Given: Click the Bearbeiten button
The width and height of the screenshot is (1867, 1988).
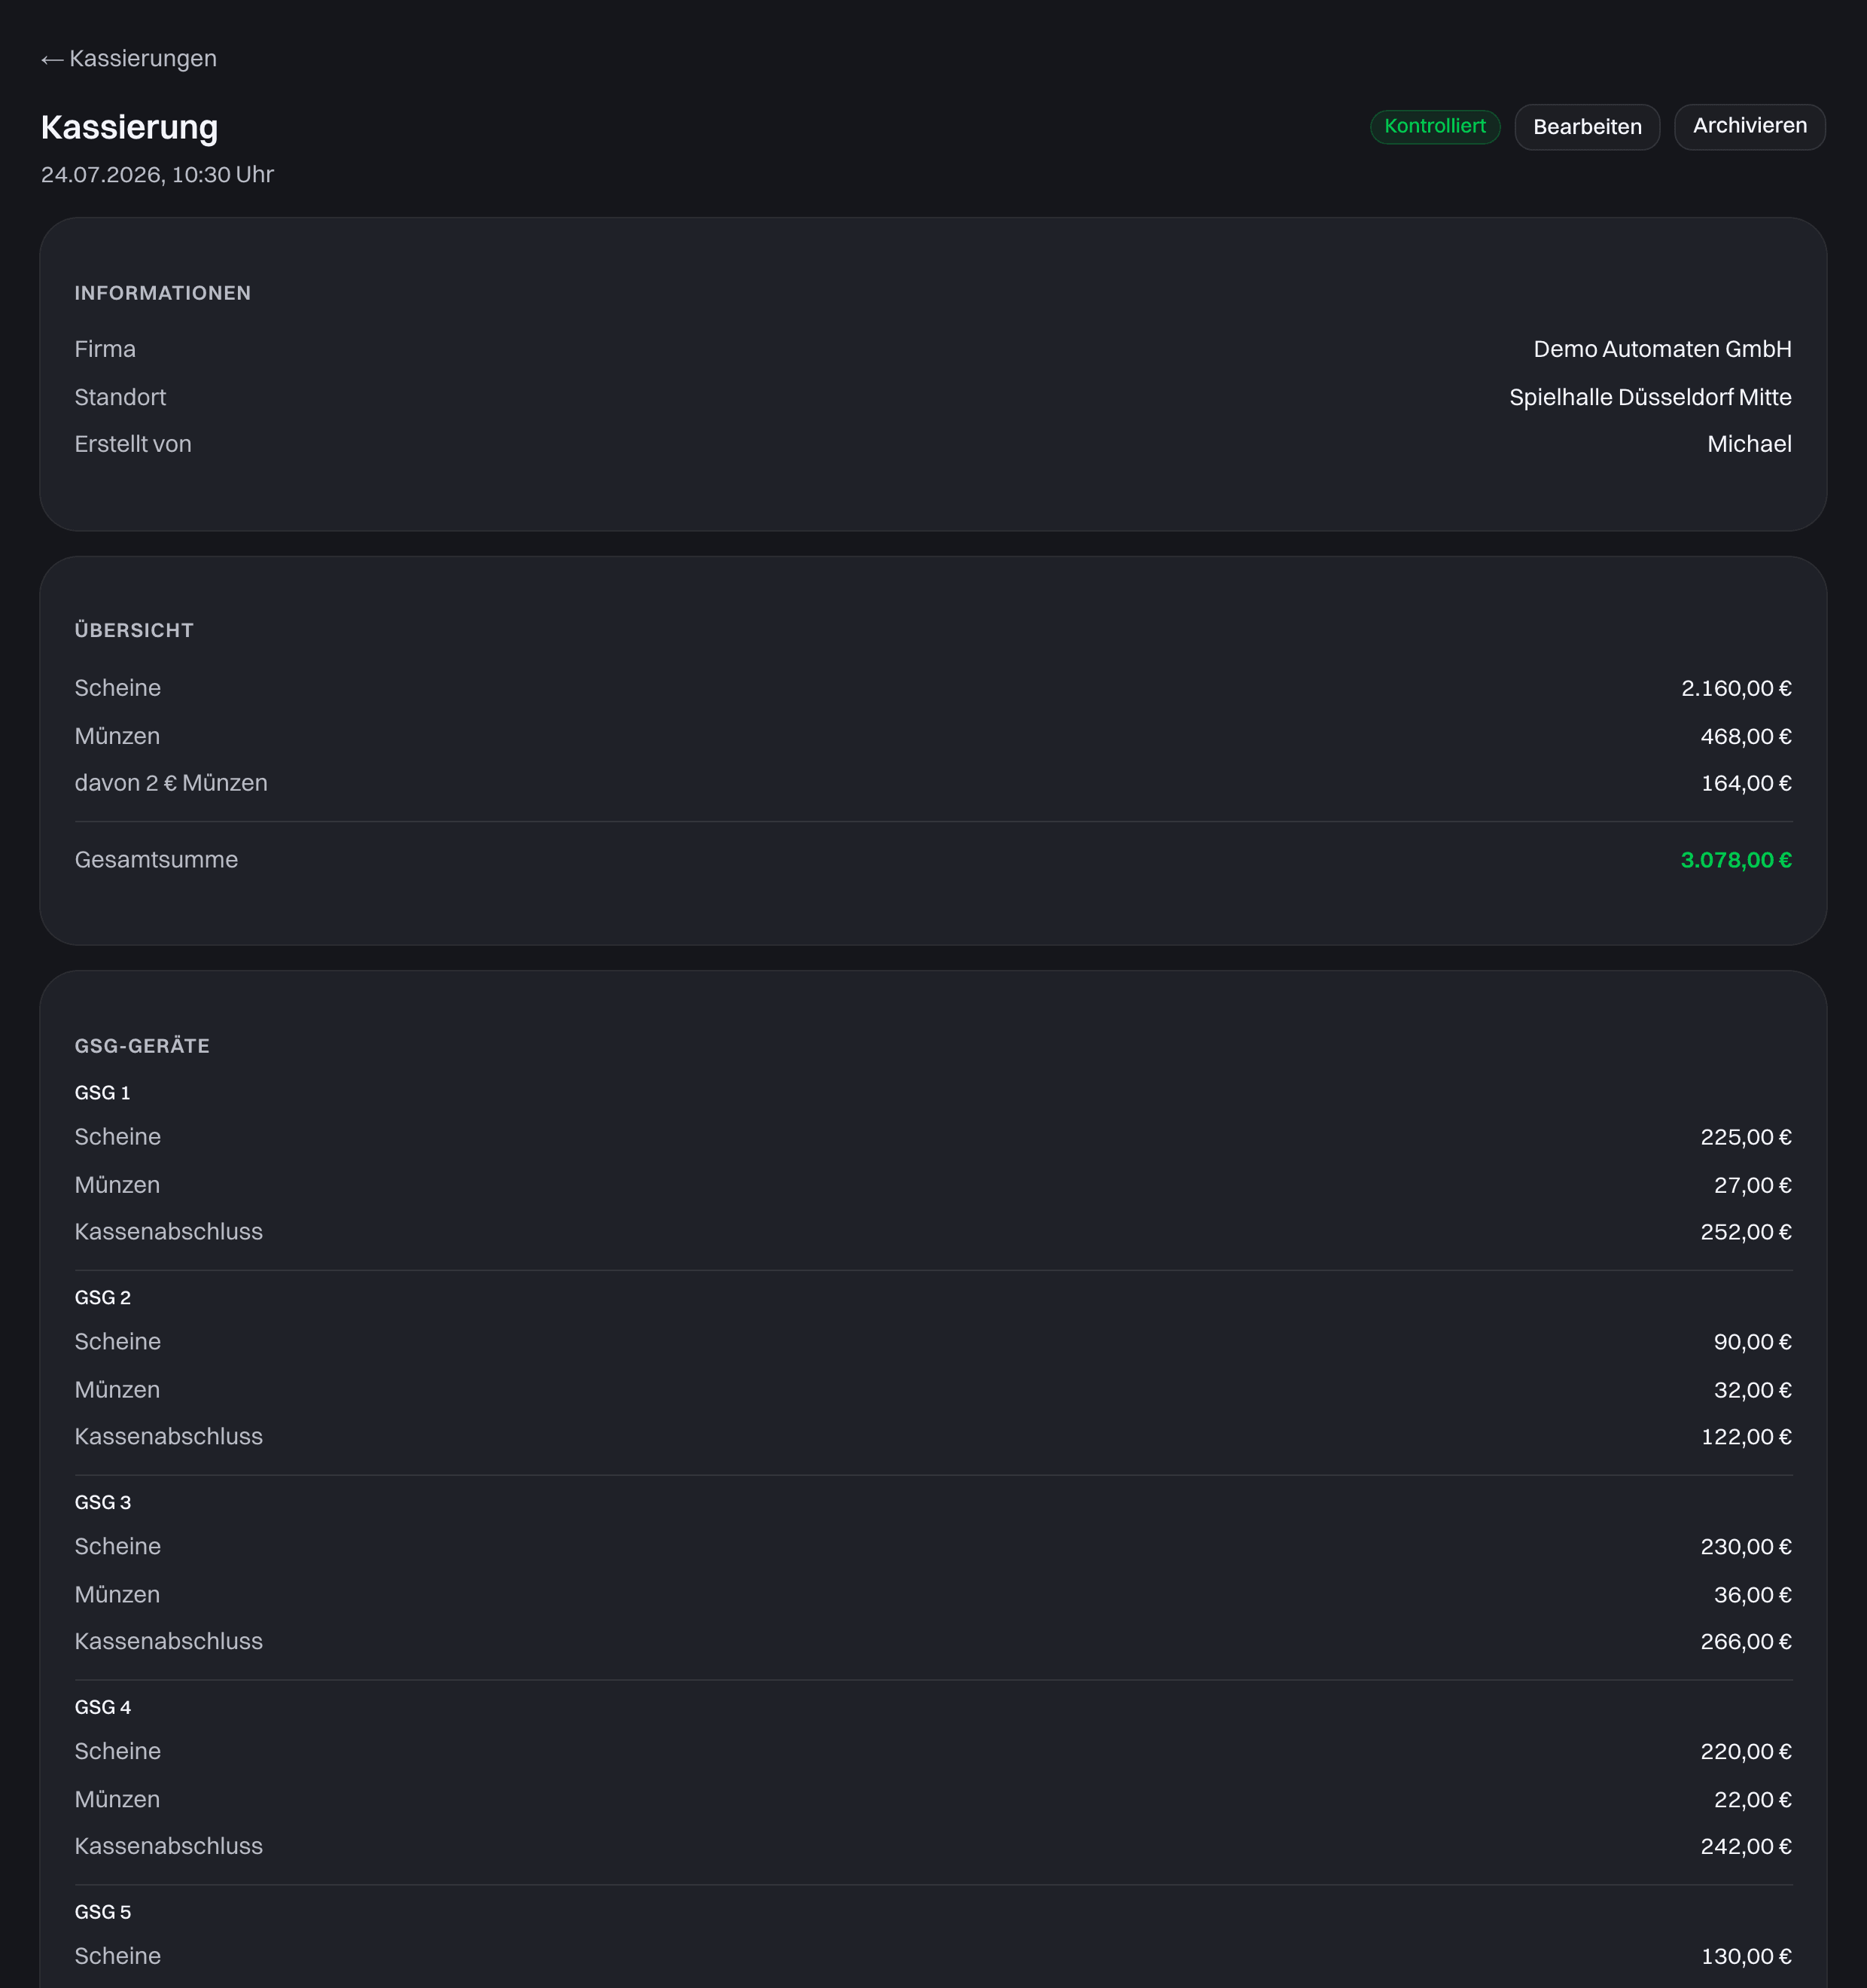Looking at the screenshot, I should [1587, 127].
